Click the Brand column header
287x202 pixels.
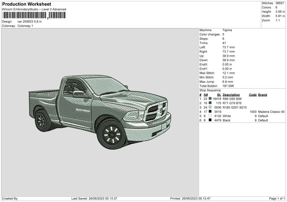tap(263, 95)
